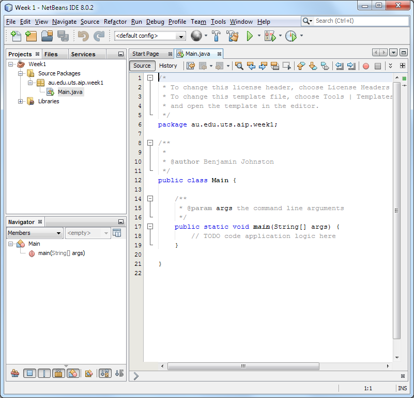The image size is (414, 398).
Task: Click the Profile Project clock icon
Action: tap(291, 36)
